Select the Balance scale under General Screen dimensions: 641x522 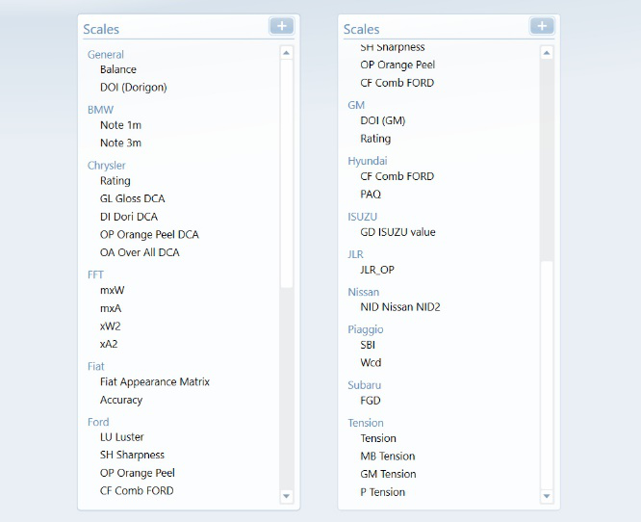pos(118,69)
